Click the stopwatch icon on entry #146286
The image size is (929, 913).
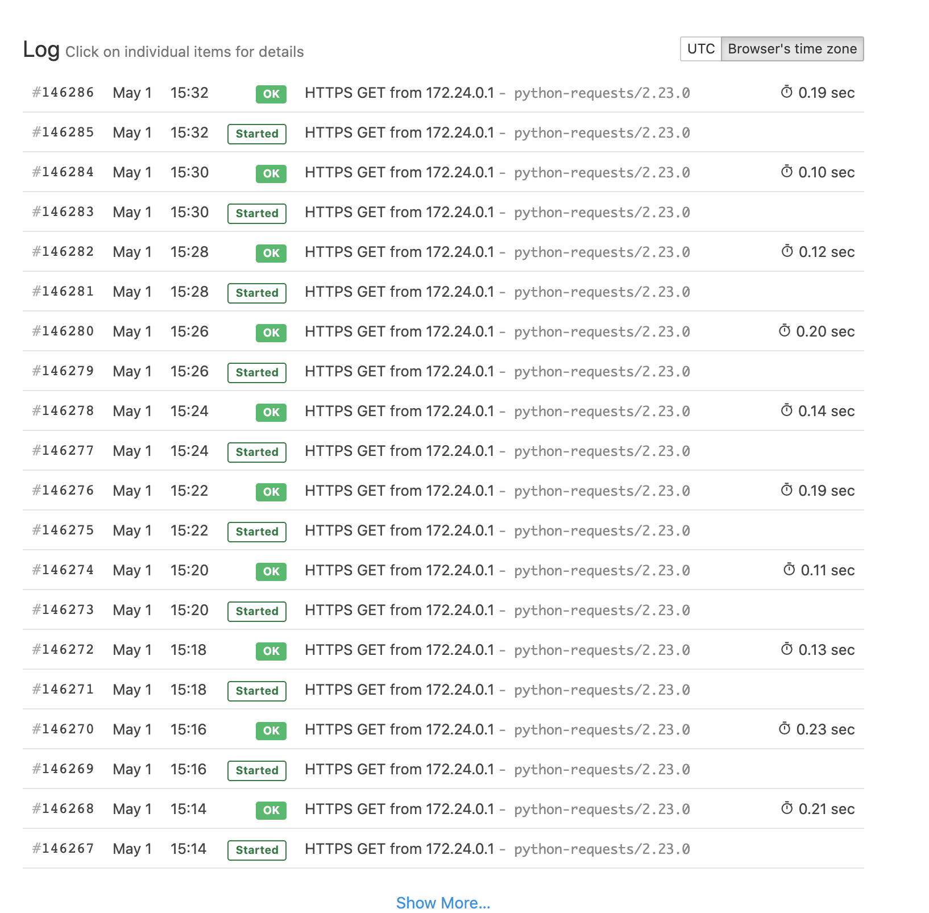[786, 92]
